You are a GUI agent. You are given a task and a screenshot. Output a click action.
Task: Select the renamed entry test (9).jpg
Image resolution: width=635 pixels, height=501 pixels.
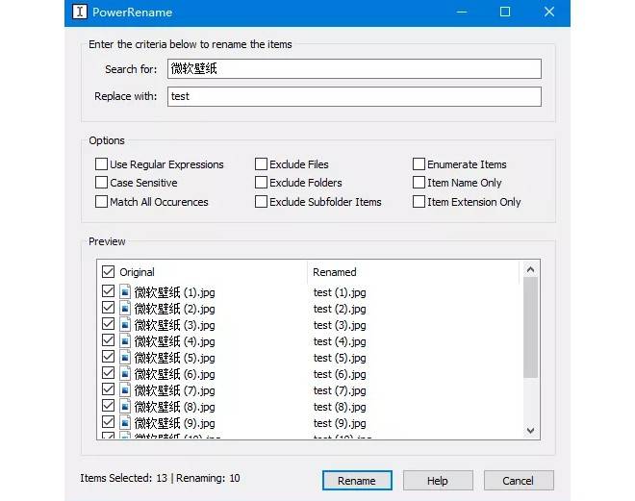[340, 423]
